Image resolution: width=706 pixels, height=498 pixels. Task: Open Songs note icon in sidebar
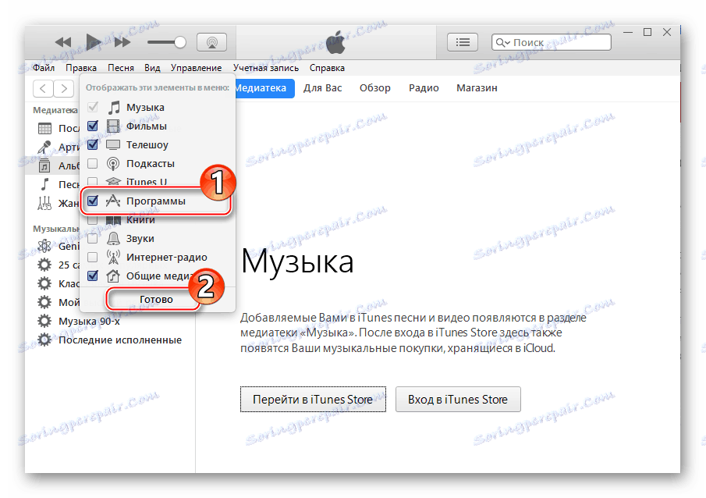click(x=44, y=184)
